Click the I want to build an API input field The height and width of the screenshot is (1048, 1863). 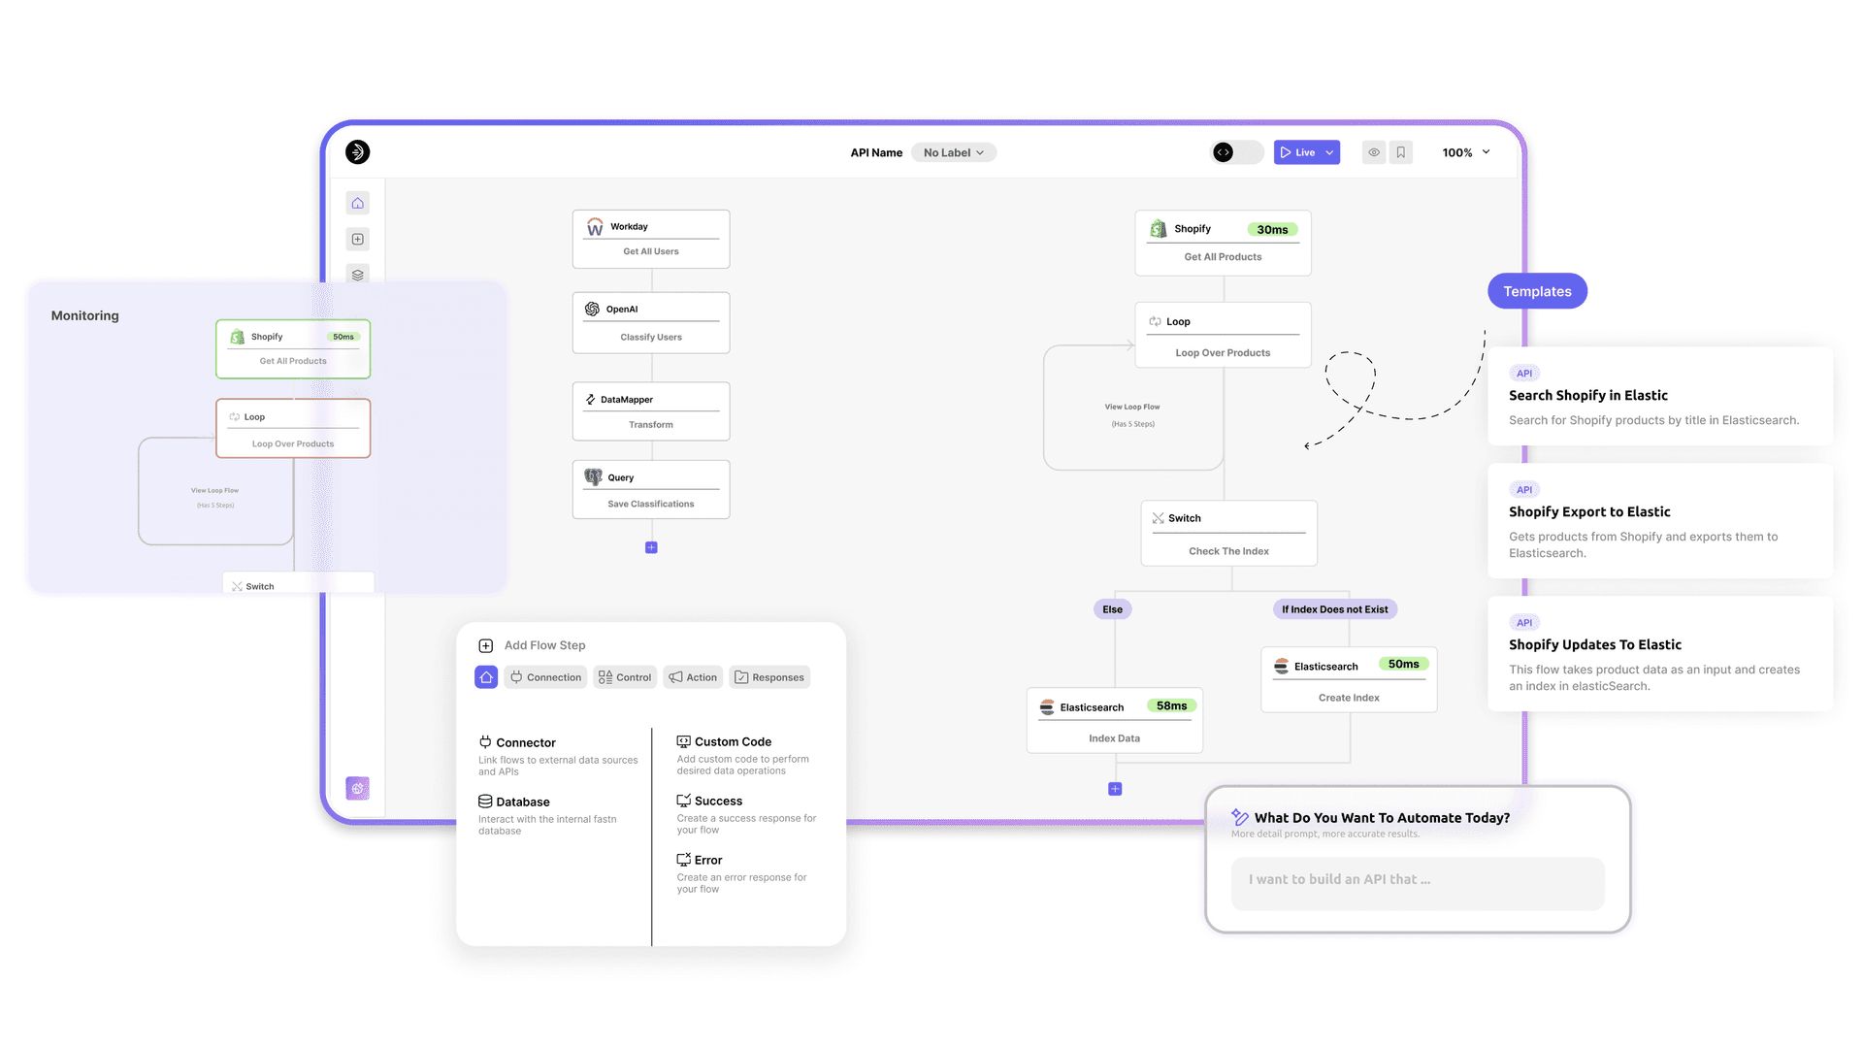pyautogui.click(x=1417, y=884)
